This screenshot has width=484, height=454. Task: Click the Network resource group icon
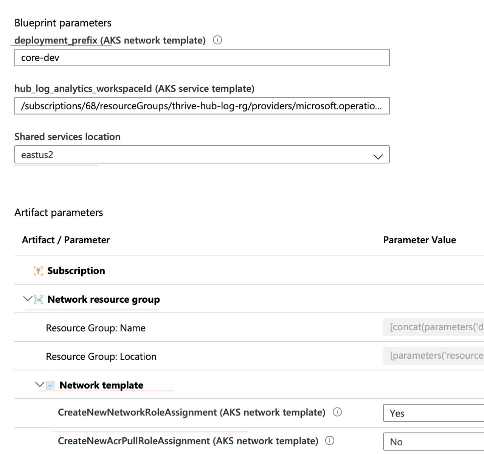coord(39,300)
